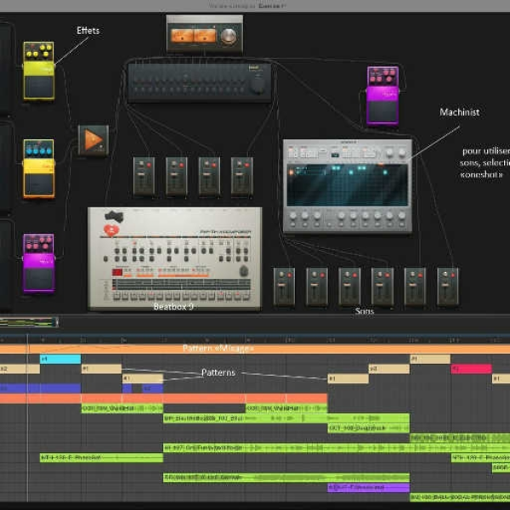Screen dimensions: 510x510
Task: Select the first OCR_RIM_VinylHat green audio clip
Action: [x=122, y=409]
